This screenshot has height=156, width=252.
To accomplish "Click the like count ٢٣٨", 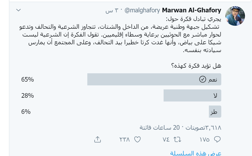I will coord(125,140).
